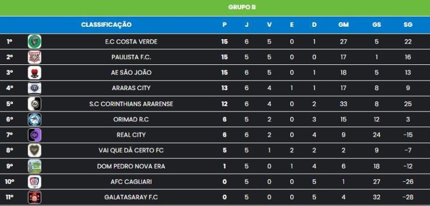Select the AE São João club logo
The width and height of the screenshot is (430, 206).
[34, 73]
